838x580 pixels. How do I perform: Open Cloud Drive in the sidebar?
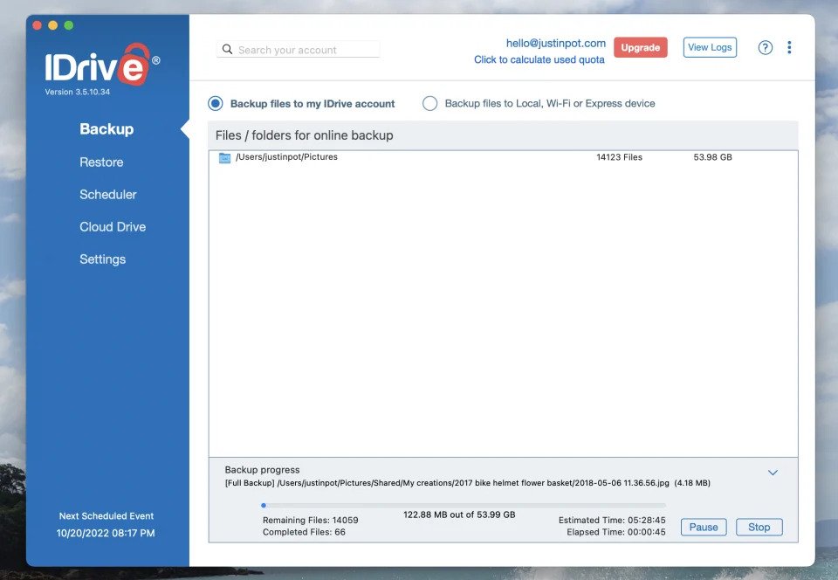(113, 227)
